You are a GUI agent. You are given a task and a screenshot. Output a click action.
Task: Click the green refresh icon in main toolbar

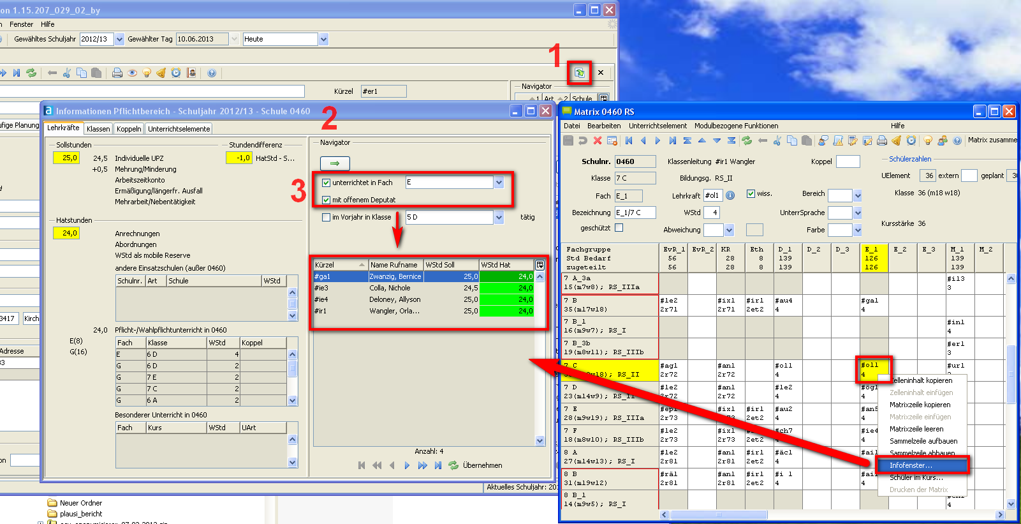(31, 73)
